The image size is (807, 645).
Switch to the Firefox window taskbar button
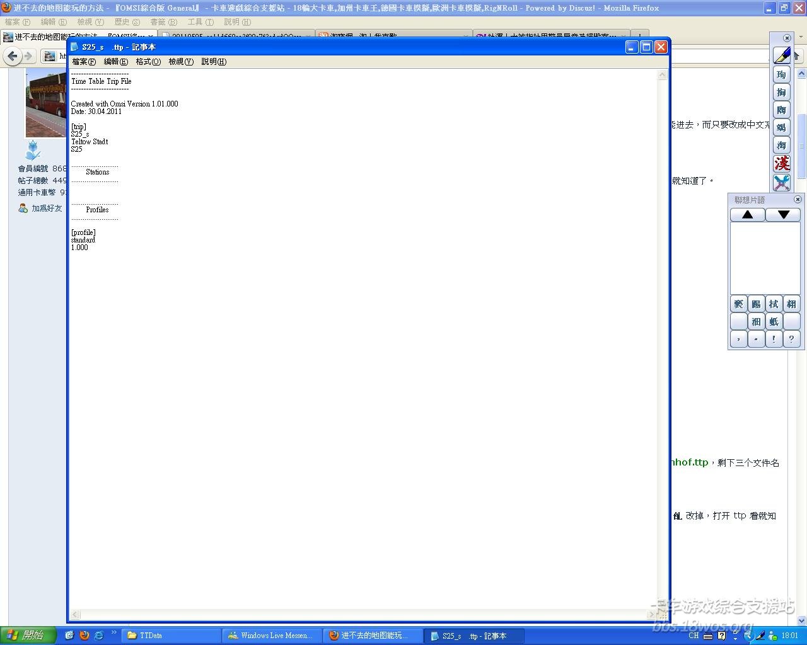coord(373,636)
